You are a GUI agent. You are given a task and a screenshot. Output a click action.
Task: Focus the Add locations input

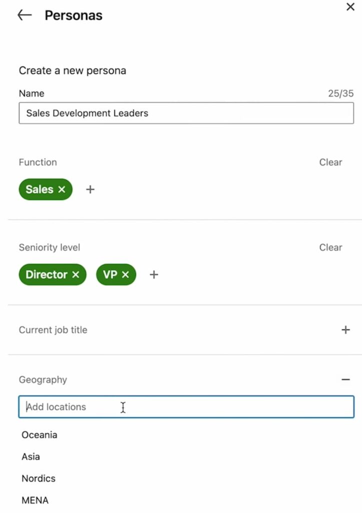point(186,407)
